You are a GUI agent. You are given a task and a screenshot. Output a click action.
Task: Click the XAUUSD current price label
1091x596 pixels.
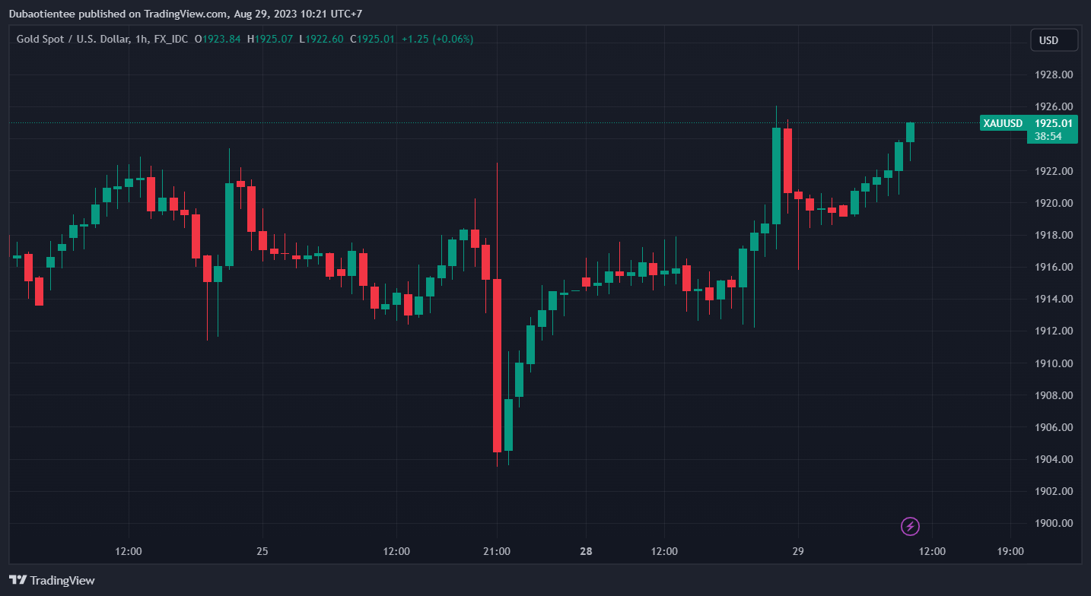[1028, 123]
